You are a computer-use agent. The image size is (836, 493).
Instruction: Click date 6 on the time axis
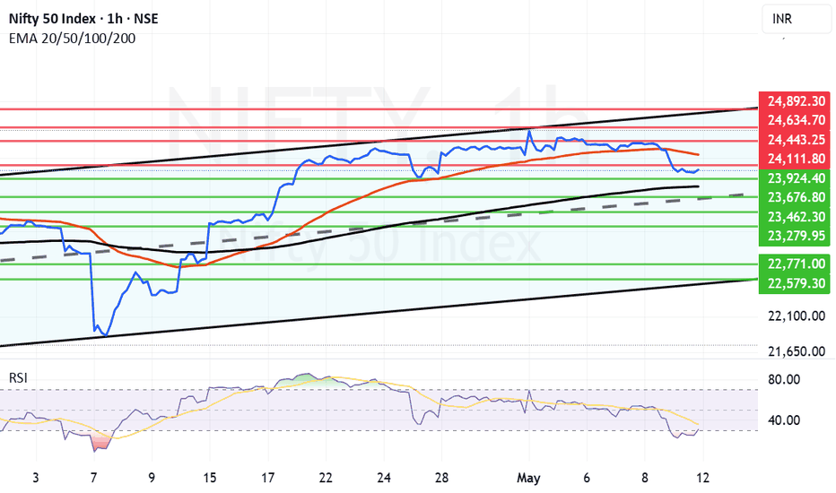tap(587, 478)
